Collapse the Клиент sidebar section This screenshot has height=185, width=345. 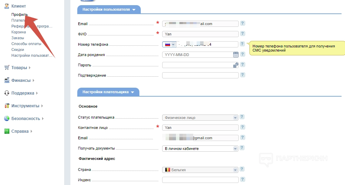(x=19, y=6)
